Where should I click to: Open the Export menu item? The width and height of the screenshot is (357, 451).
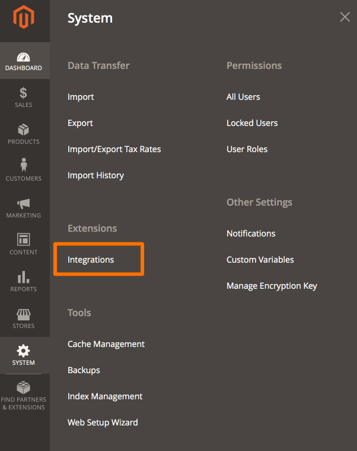click(x=80, y=123)
